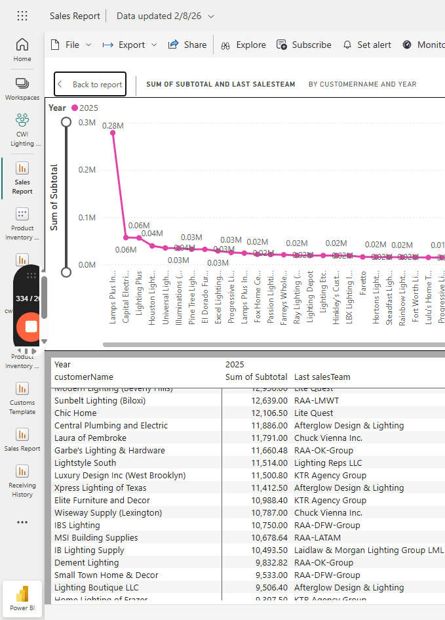Go to Home in the sidebar
Viewport: 445px width, 620px height.
(22, 50)
